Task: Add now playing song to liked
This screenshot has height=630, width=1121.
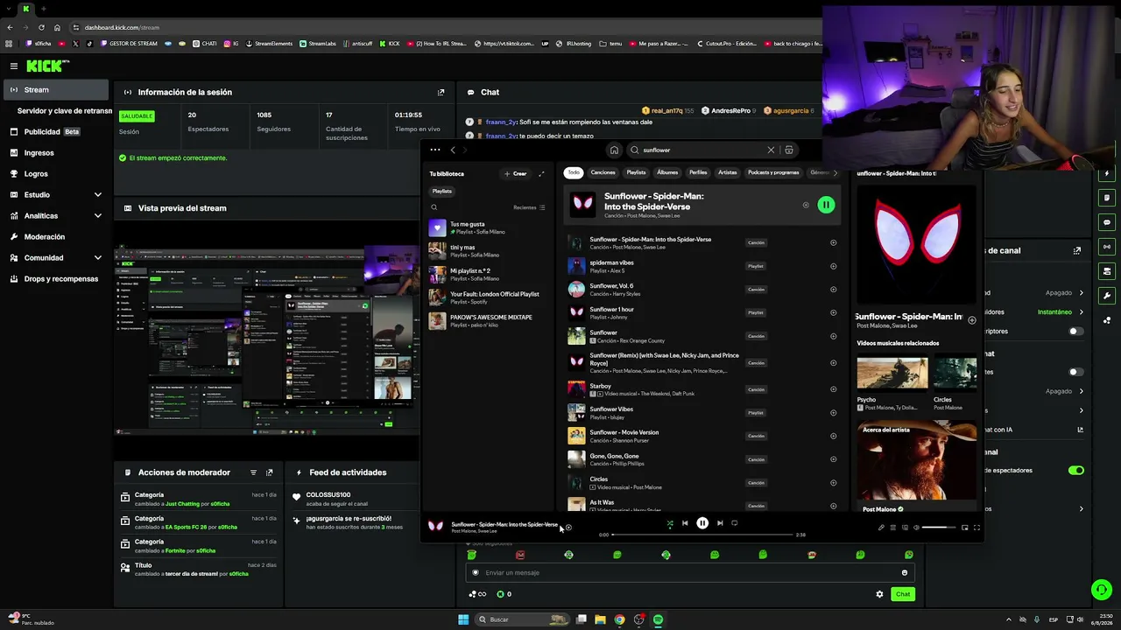Action: 568,528
